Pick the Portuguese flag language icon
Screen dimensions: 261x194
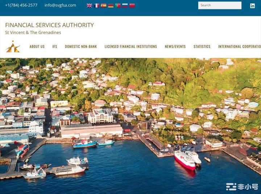(x=118, y=6)
